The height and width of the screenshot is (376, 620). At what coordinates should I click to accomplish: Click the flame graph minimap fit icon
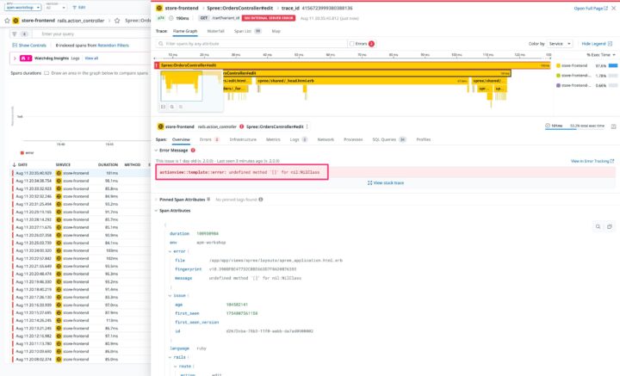point(163,107)
